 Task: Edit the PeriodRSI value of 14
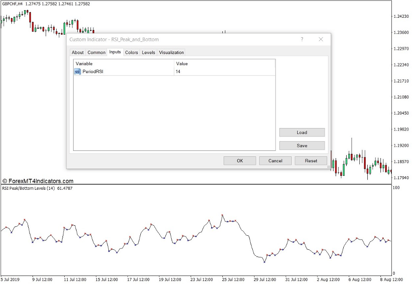[178, 71]
